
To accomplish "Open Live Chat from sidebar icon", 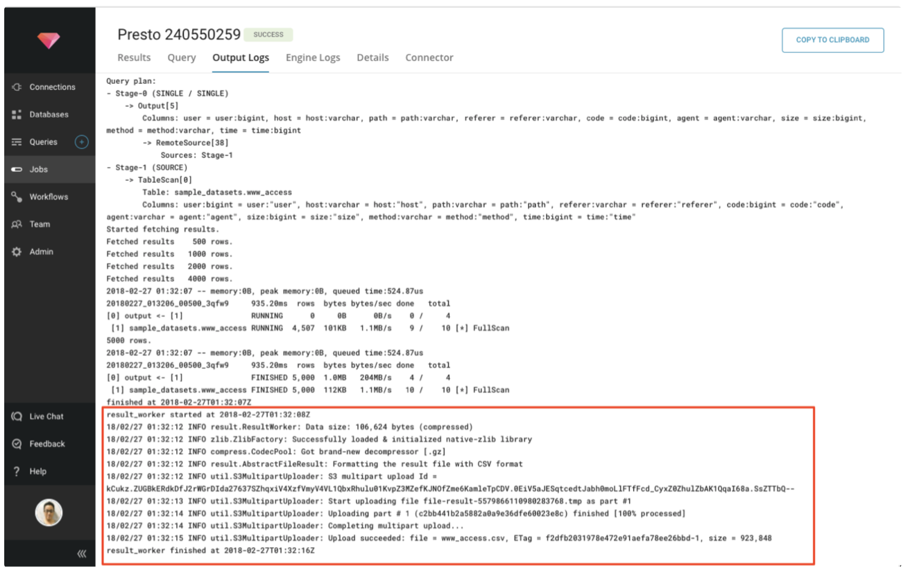I will pyautogui.click(x=17, y=416).
